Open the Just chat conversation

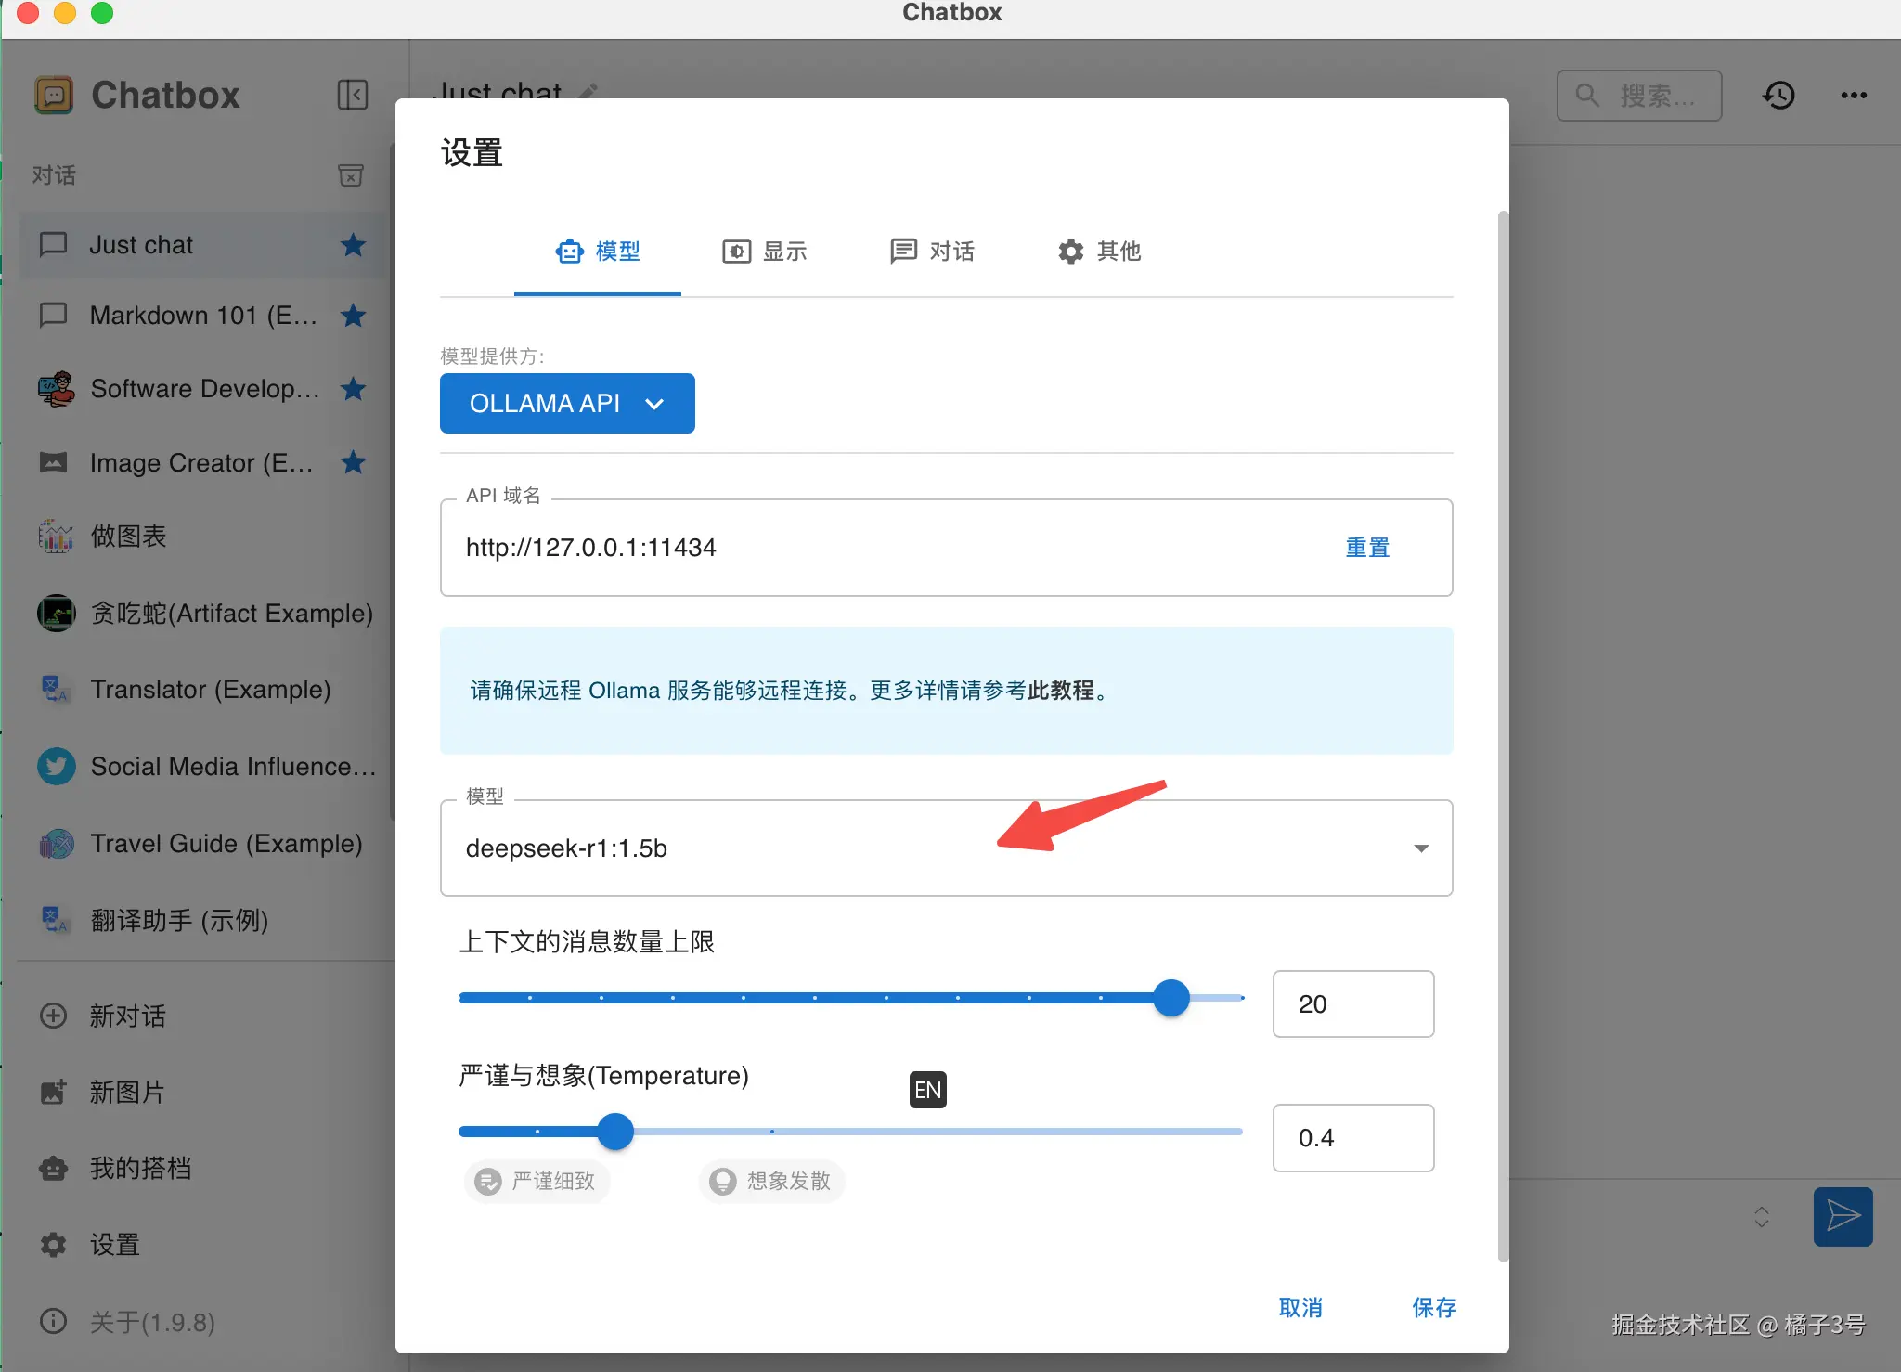pos(202,245)
